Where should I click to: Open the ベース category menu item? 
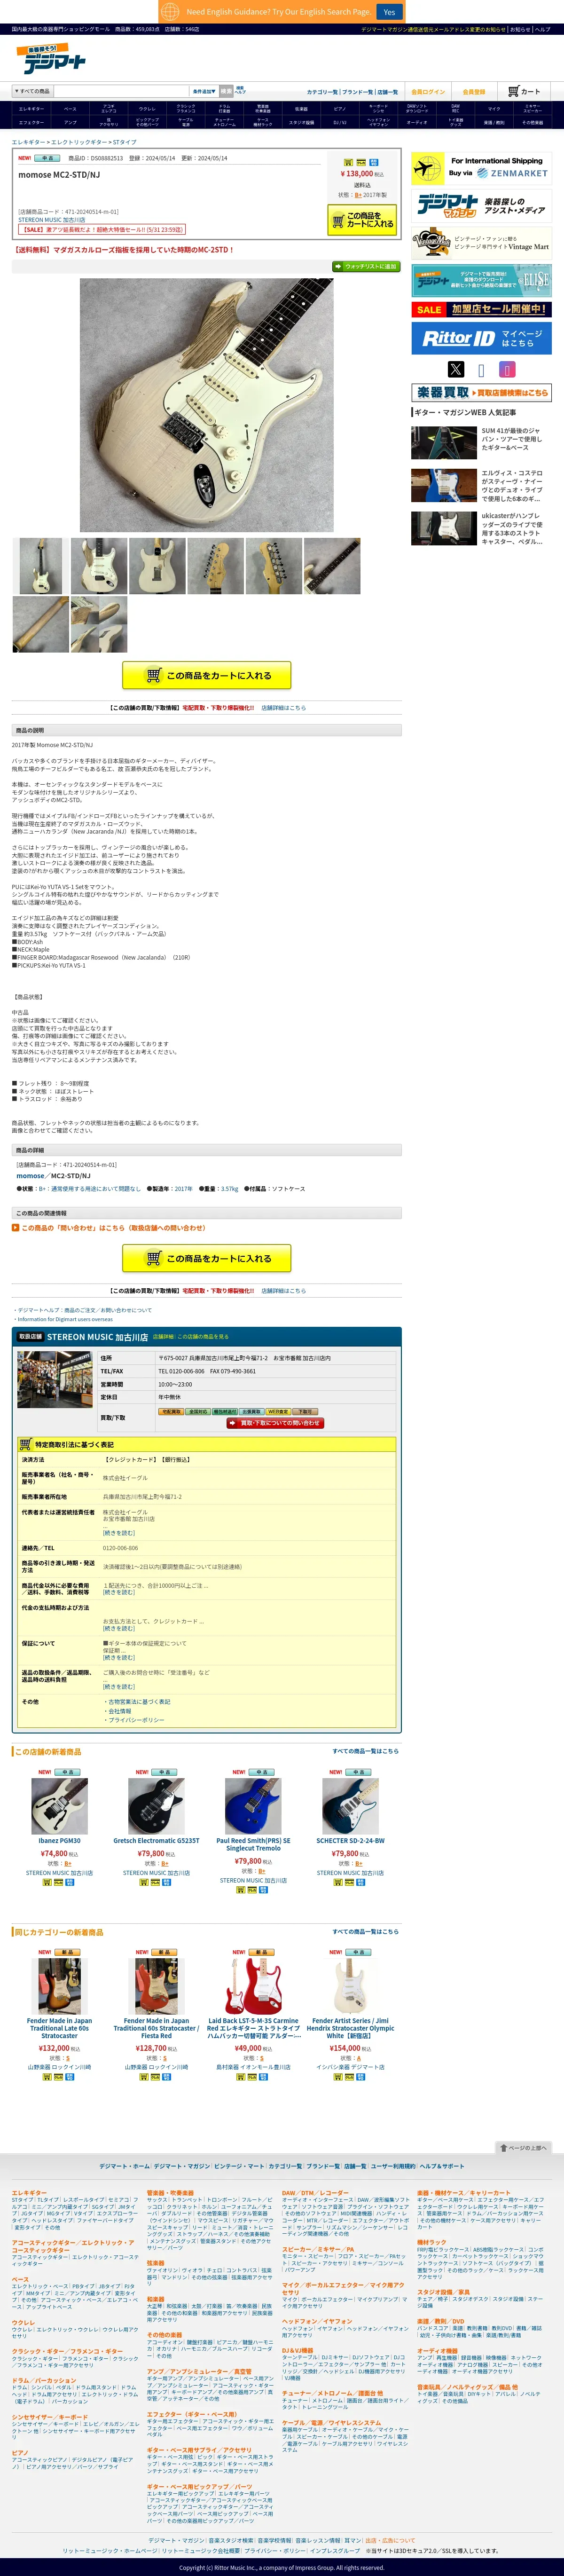coord(70,109)
